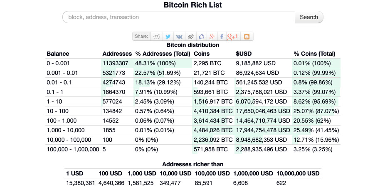Focus the block, address, transaction search field
The width and height of the screenshot is (385, 190).
[179, 17]
